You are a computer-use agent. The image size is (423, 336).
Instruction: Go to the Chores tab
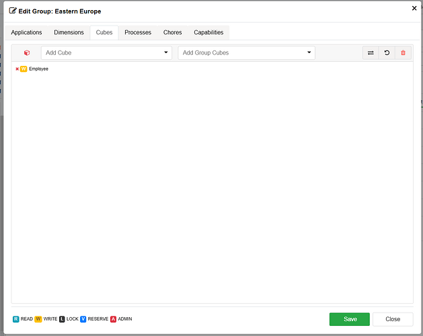click(x=172, y=33)
